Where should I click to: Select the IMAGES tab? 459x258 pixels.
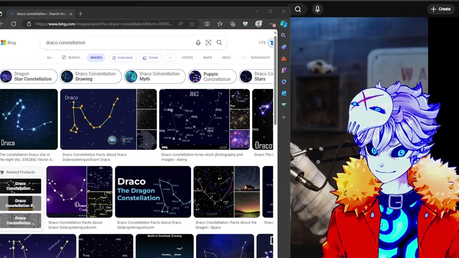pyautogui.click(x=96, y=58)
